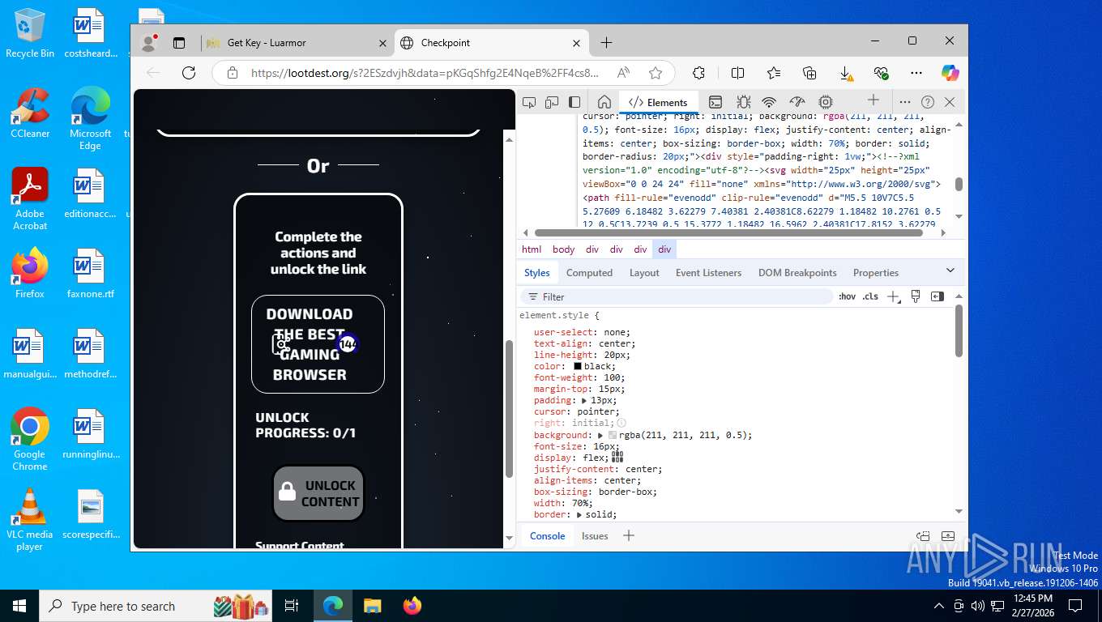1102x622 pixels.
Task: Toggle the DevTools activity bar sidebar
Action: coord(574,102)
